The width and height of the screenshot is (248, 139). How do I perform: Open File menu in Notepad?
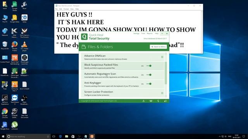point(56,9)
